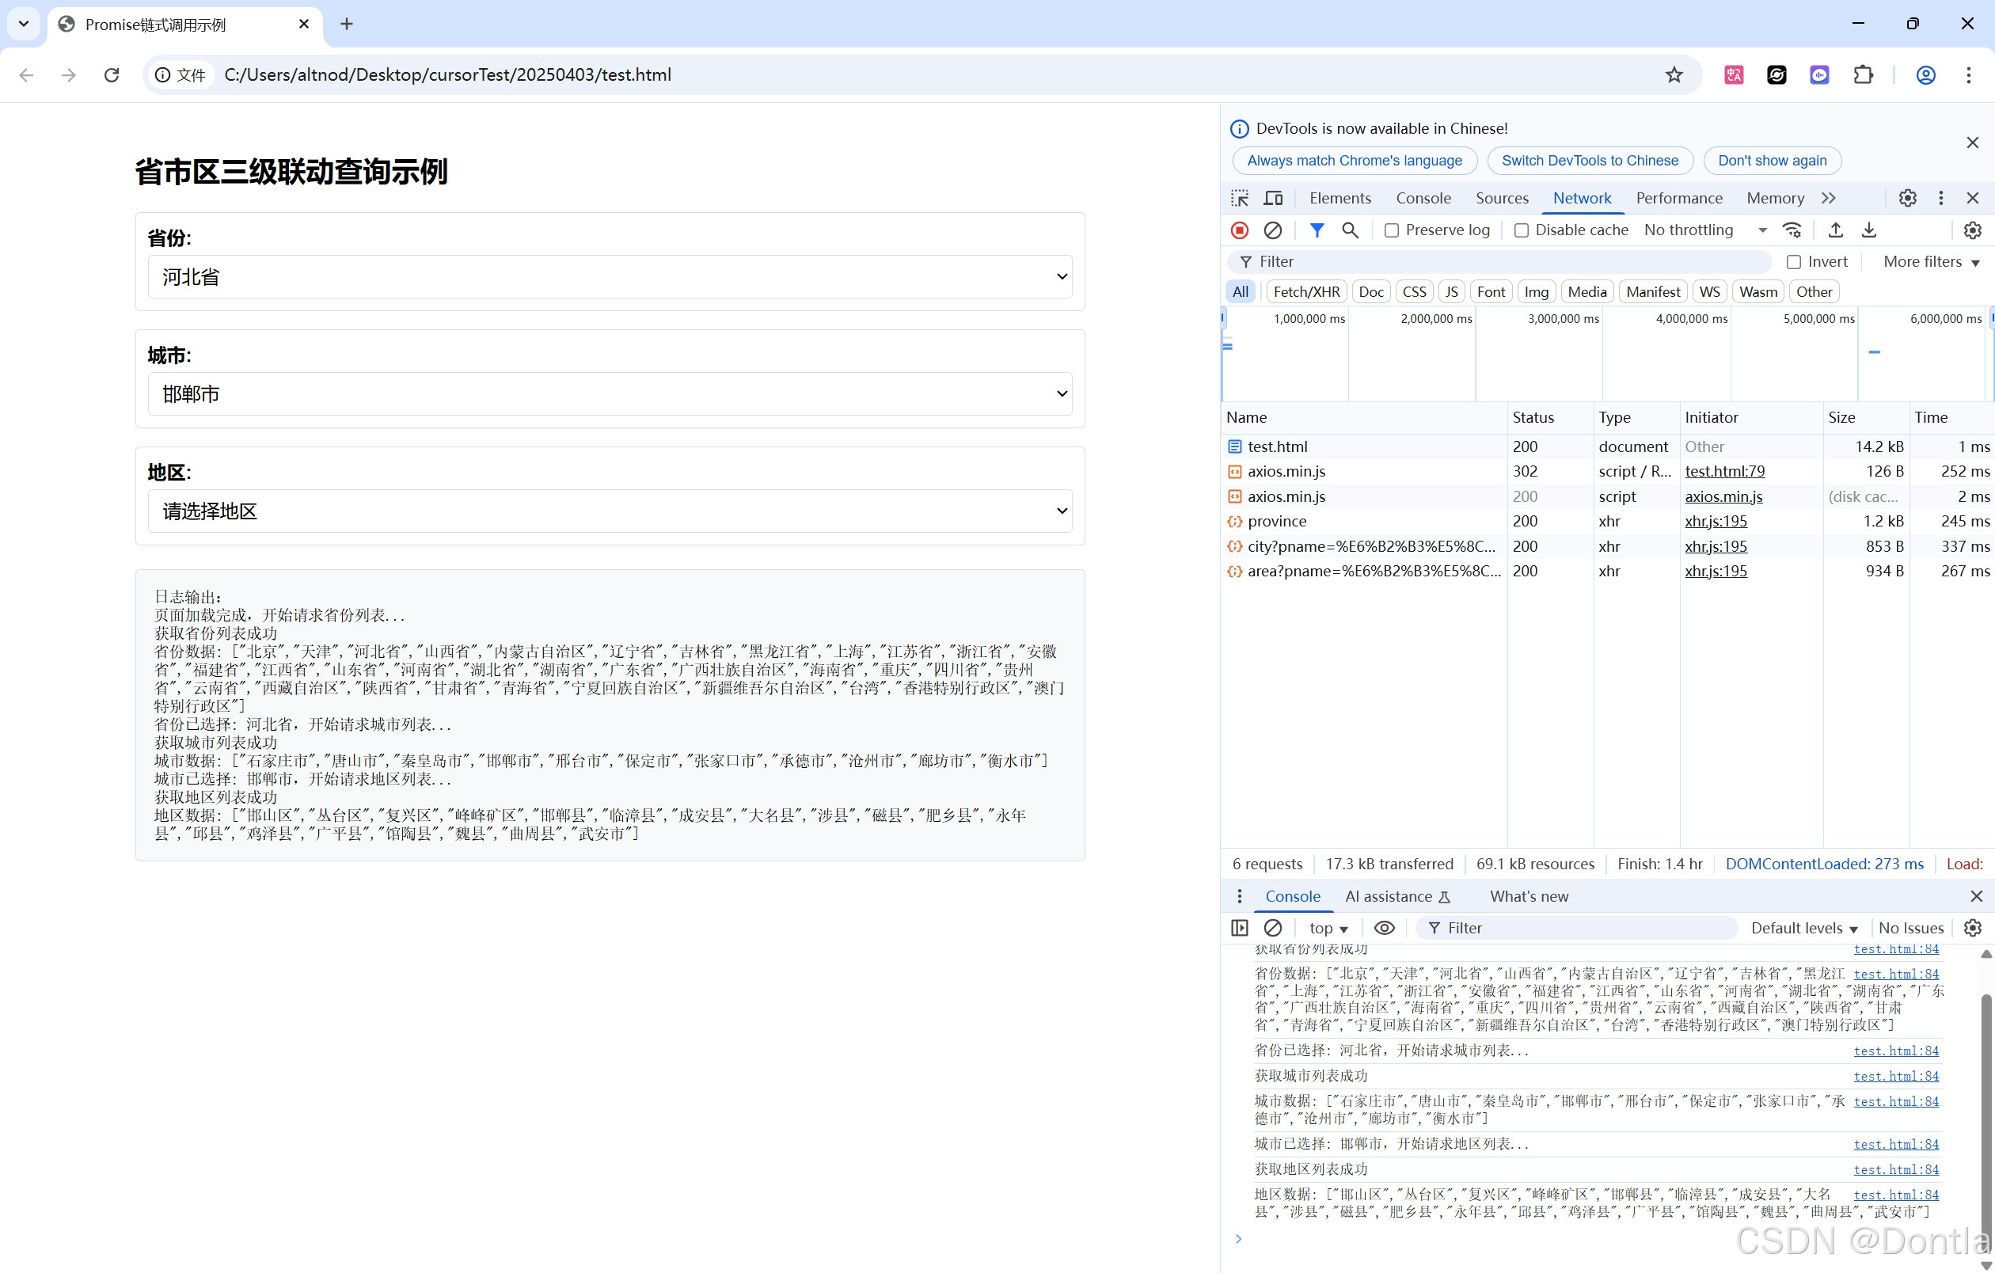Toggle the device toolbar icon
This screenshot has height=1273, width=1995.
pos(1272,198)
